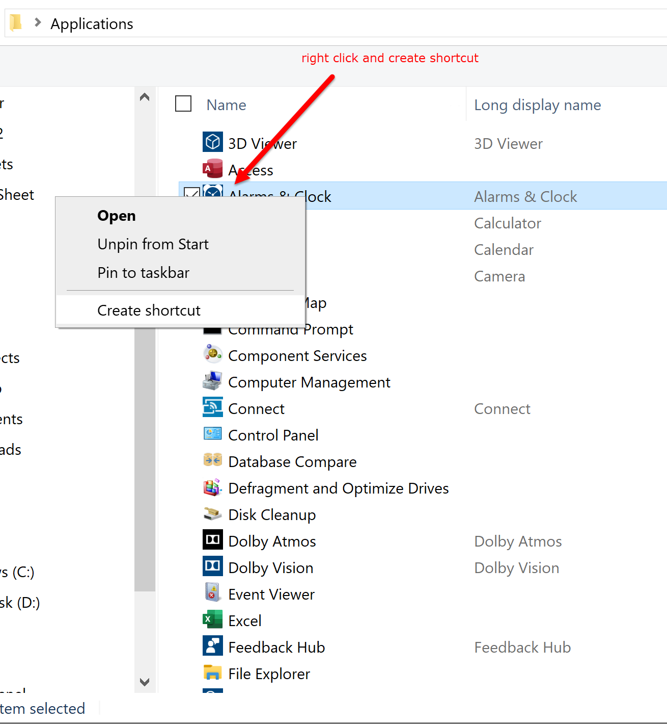Check the select-all checkbox above the list

tap(183, 104)
